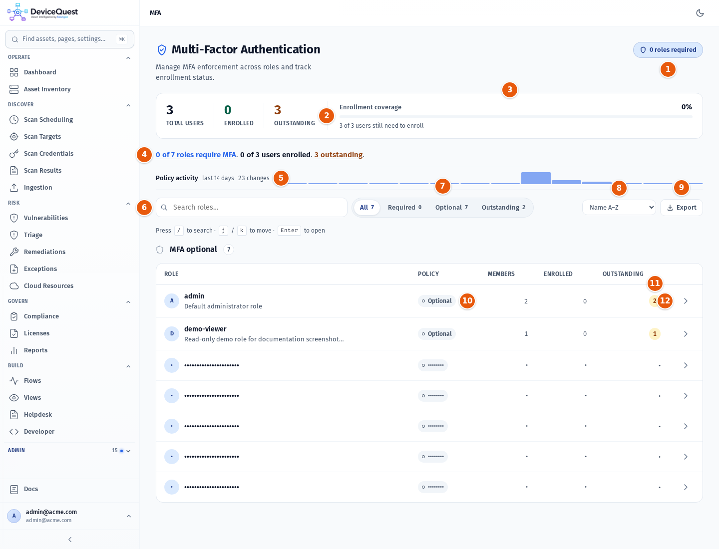719x549 pixels.
Task: Select the Outstanding 2 filter tab
Action: (503, 208)
